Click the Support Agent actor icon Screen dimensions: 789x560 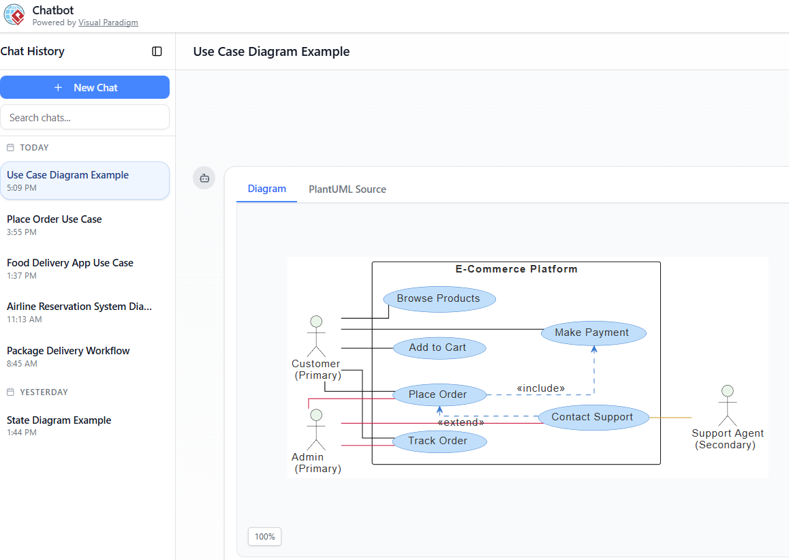[727, 405]
